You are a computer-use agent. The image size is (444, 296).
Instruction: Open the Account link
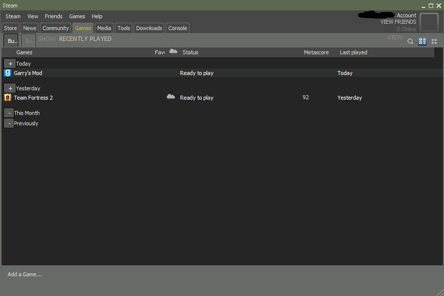(x=407, y=15)
